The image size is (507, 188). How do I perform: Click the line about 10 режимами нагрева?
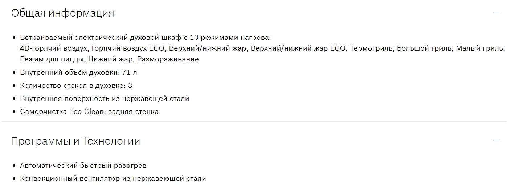pyautogui.click(x=146, y=38)
